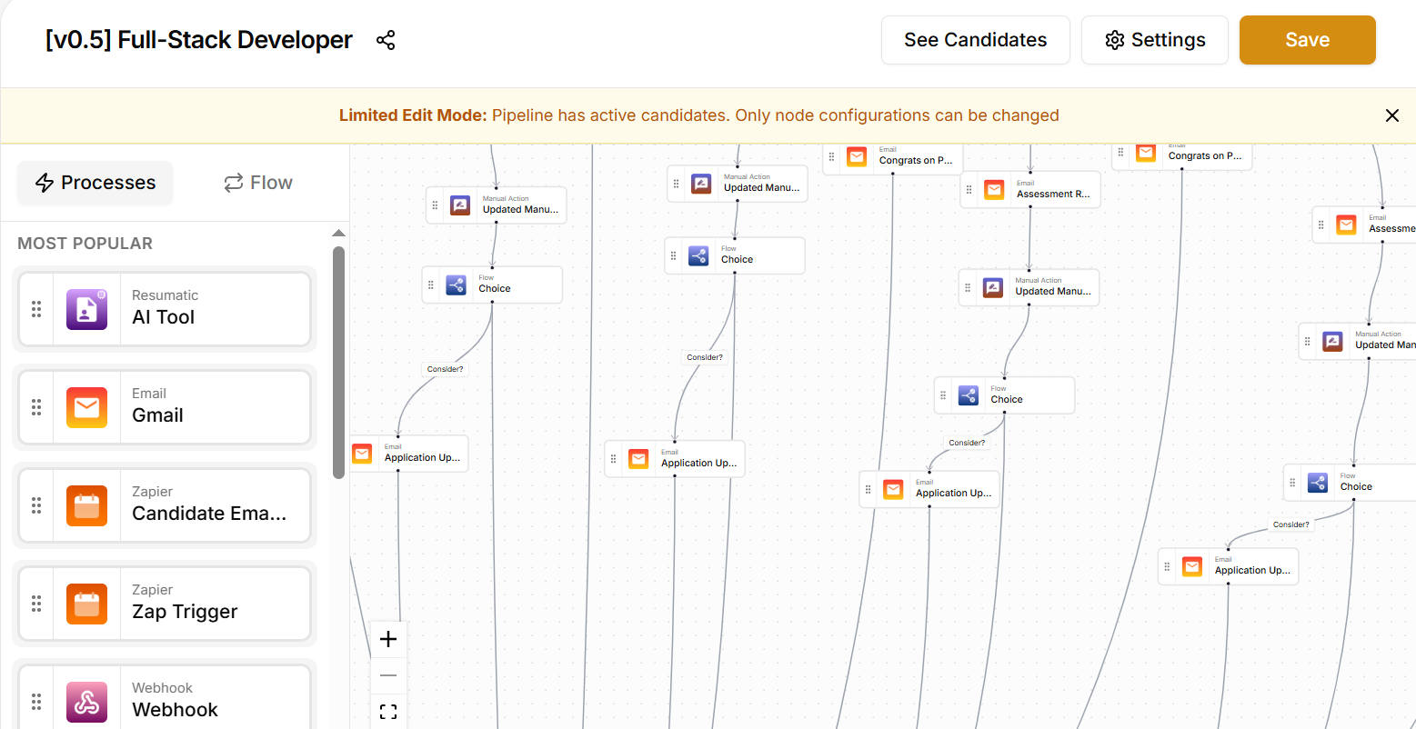Save the pipeline
Viewport: 1416px width, 729px height.
tap(1307, 40)
